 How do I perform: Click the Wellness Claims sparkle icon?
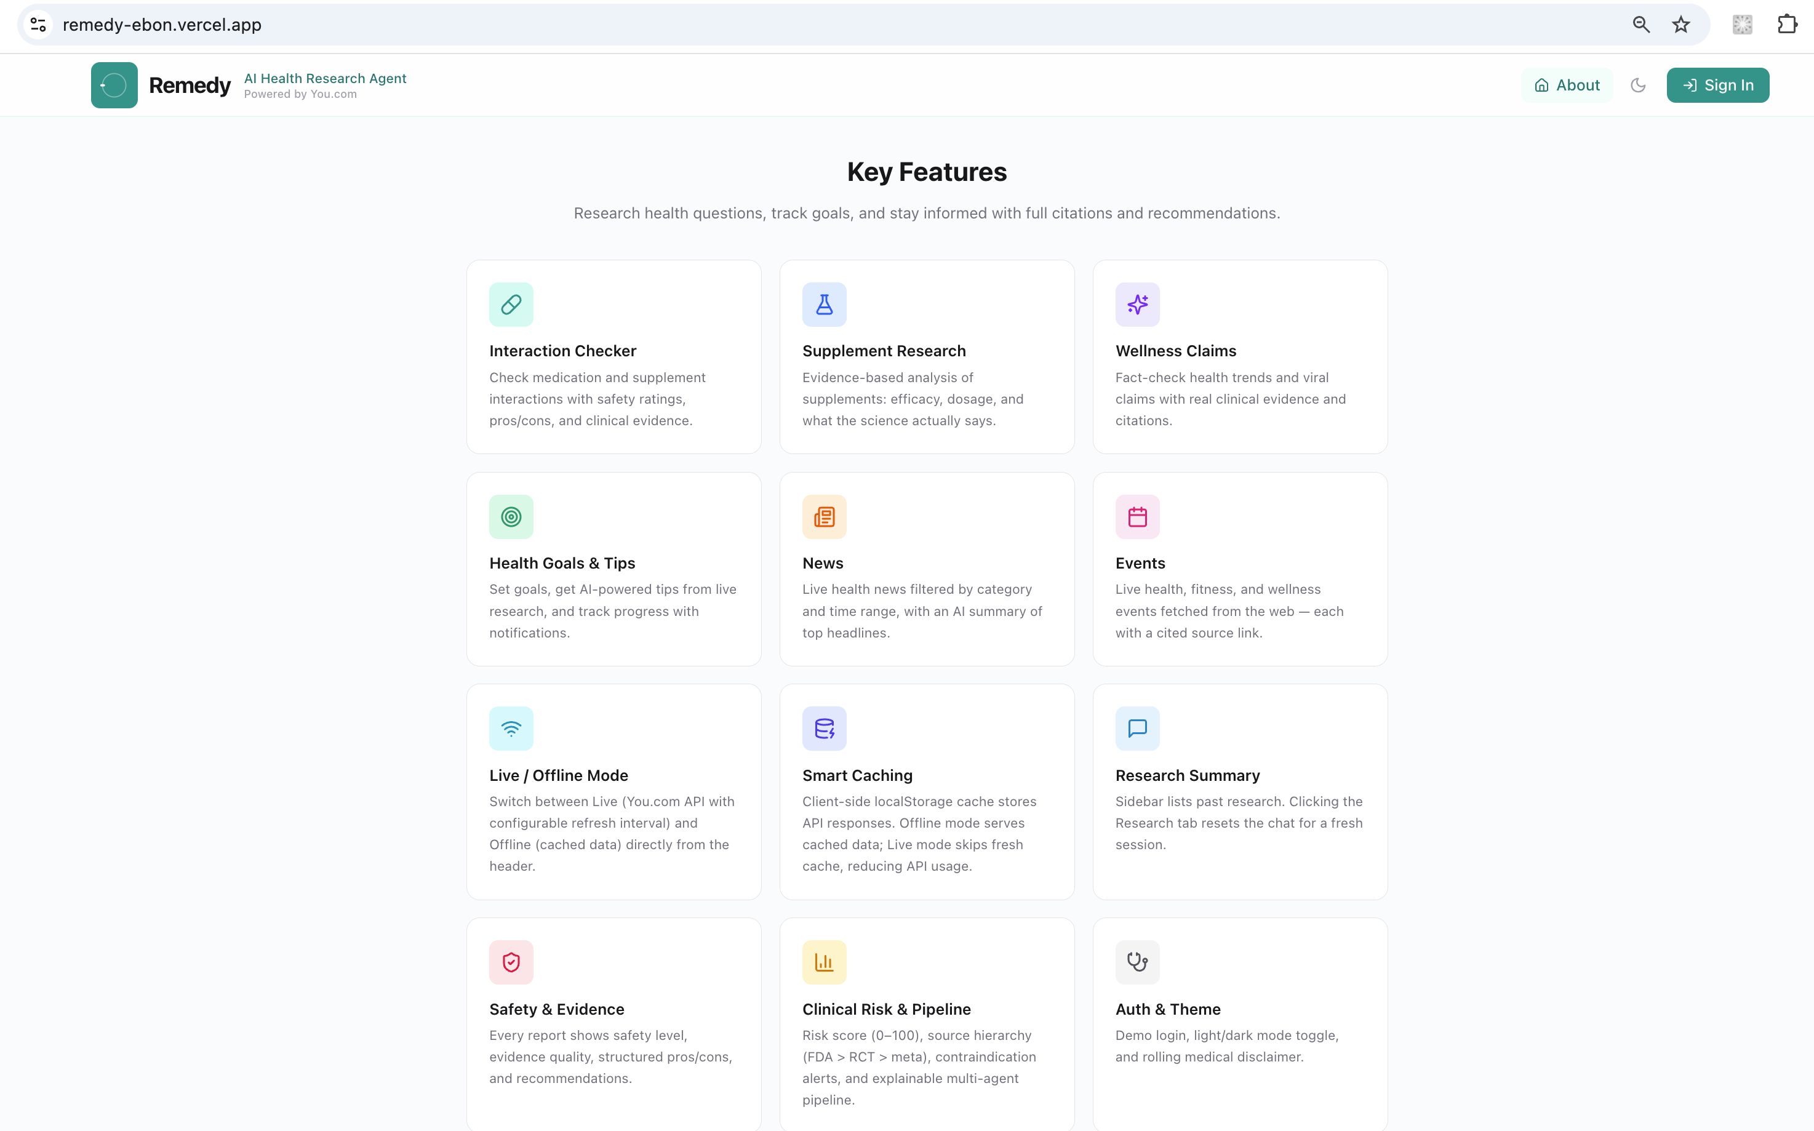(x=1137, y=305)
